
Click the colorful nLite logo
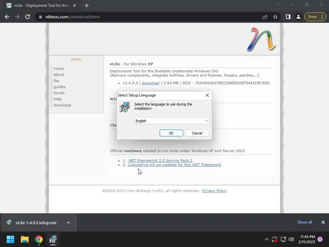tap(262, 39)
